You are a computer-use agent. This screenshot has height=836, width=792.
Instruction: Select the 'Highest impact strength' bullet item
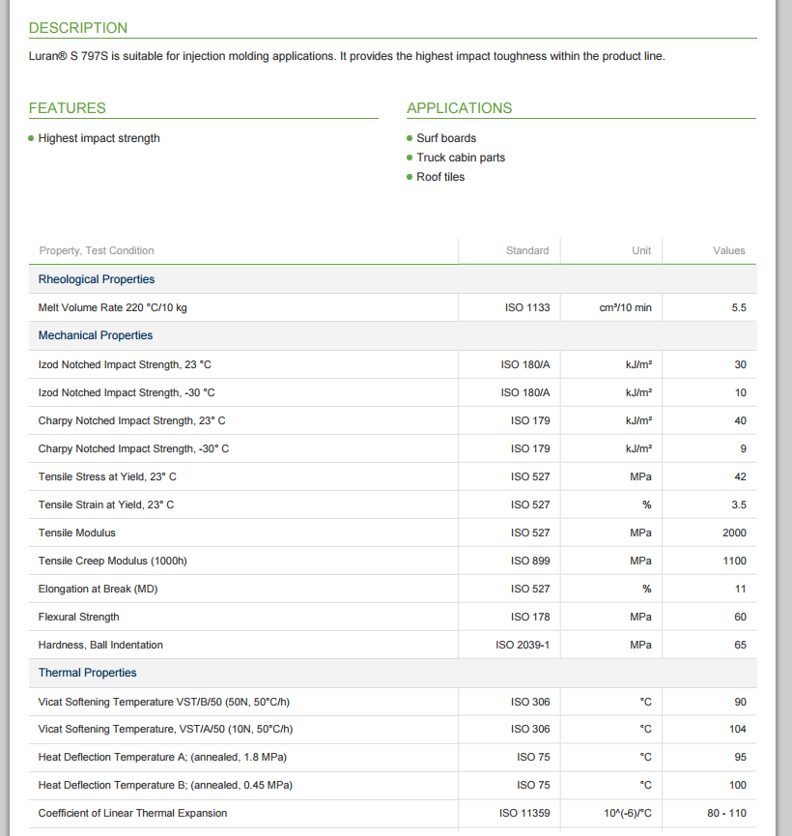(99, 138)
